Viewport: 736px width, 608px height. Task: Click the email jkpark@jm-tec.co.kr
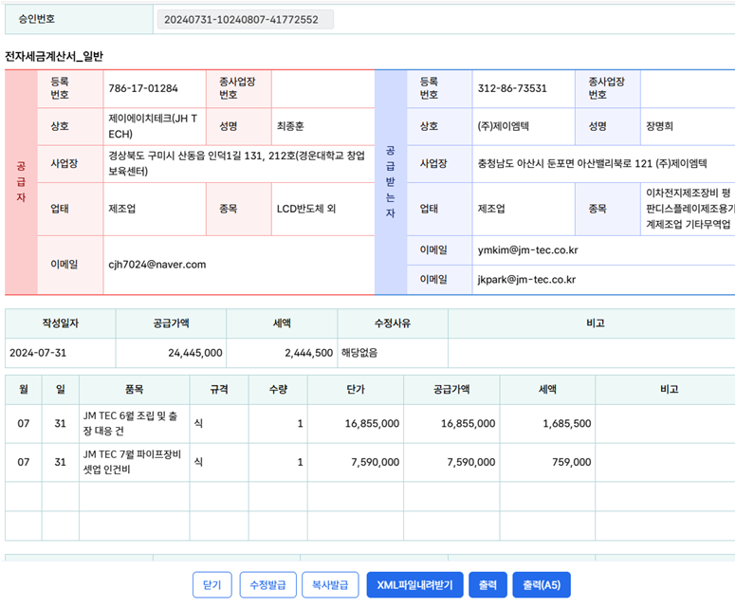click(x=526, y=280)
